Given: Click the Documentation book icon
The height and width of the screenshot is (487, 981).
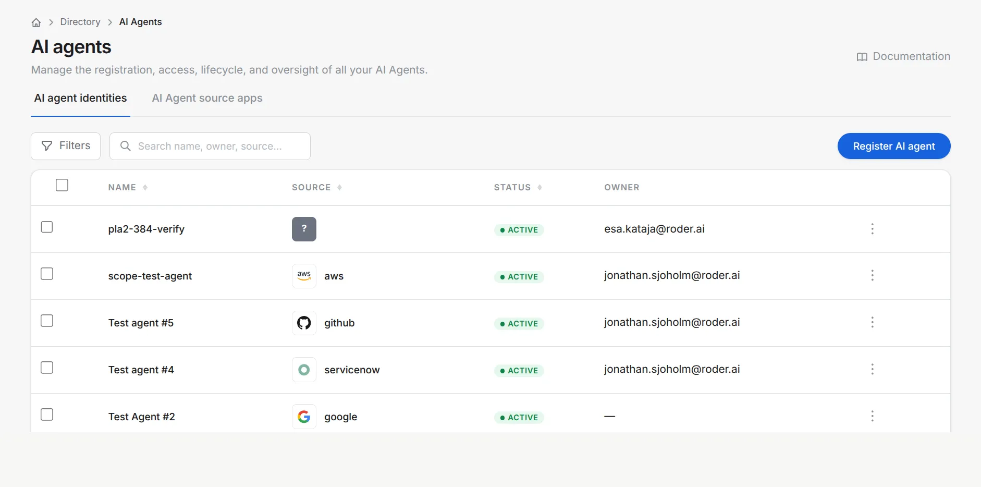Looking at the screenshot, I should click(x=862, y=57).
